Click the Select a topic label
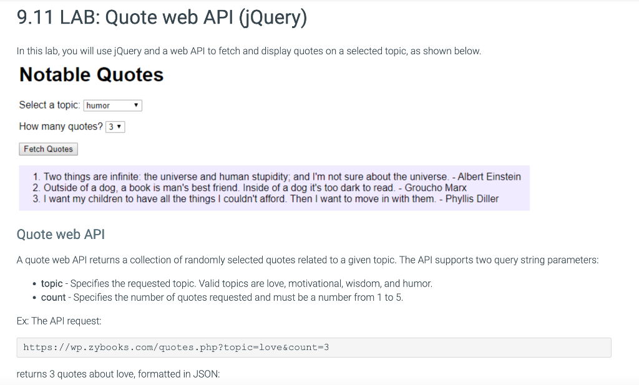This screenshot has height=385, width=639. coord(47,105)
